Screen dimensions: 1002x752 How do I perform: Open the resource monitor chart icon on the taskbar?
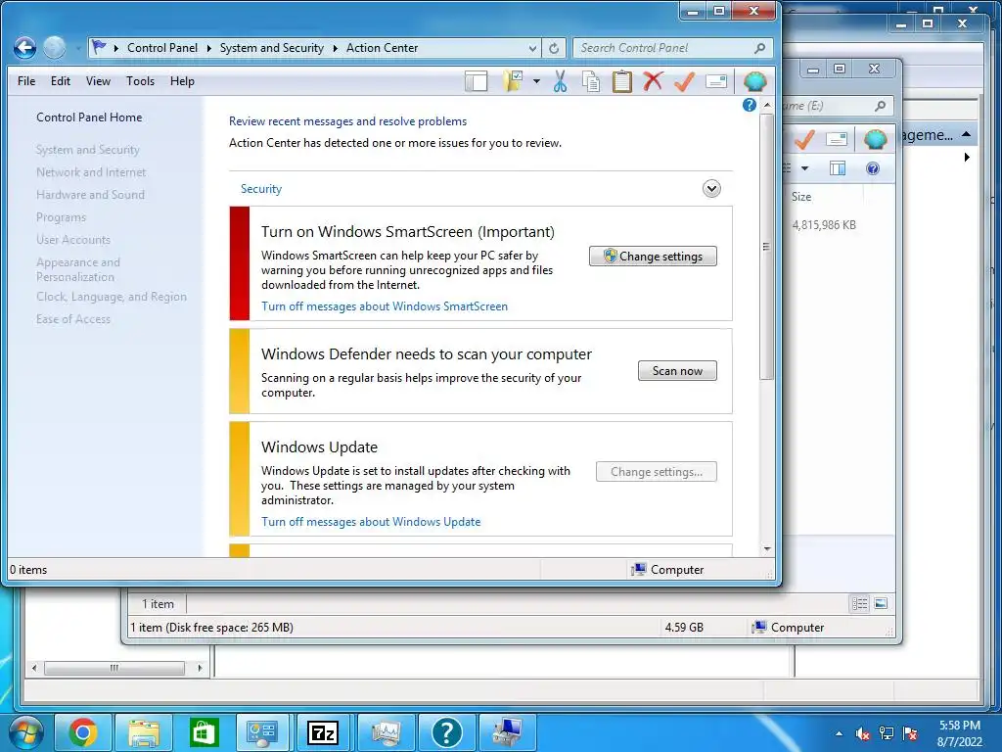(x=386, y=732)
